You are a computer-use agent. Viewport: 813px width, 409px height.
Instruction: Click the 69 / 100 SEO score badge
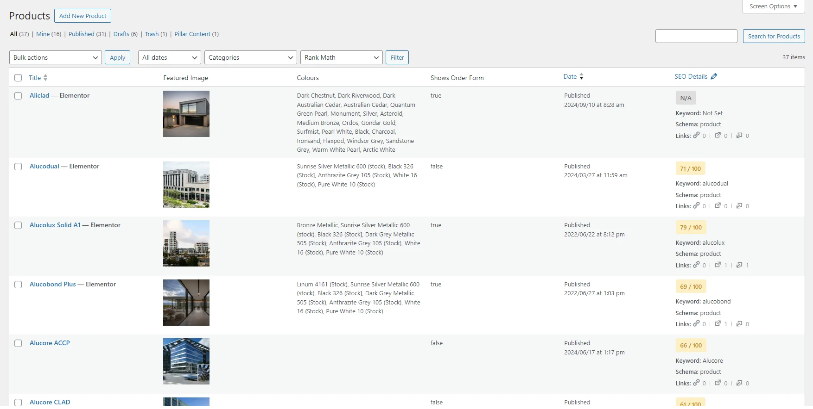click(691, 287)
